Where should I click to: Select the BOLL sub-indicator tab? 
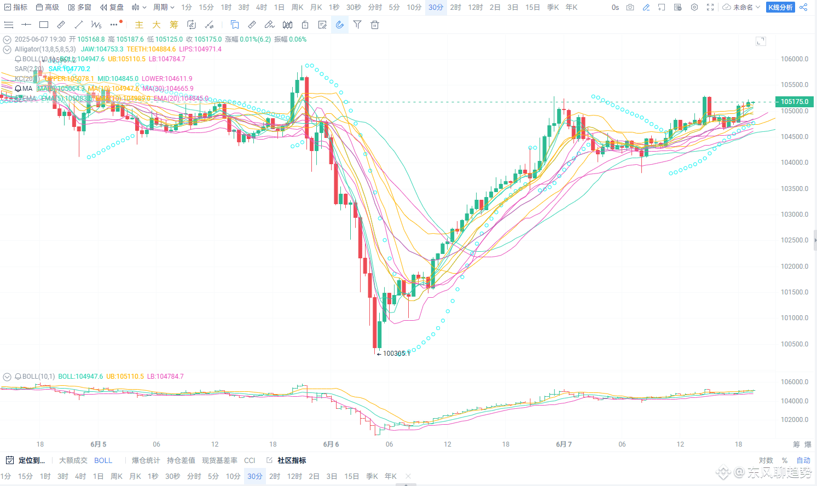pyautogui.click(x=103, y=460)
